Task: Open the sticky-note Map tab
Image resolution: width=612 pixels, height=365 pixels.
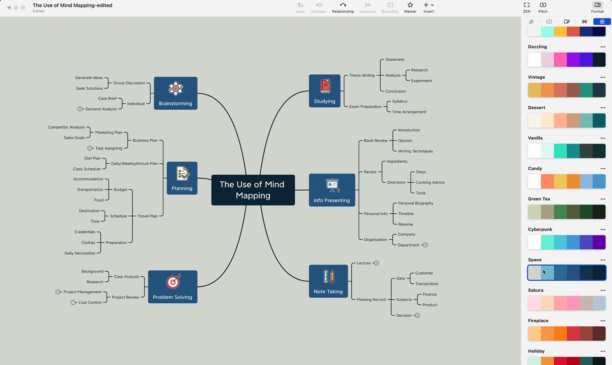Action: [x=567, y=22]
